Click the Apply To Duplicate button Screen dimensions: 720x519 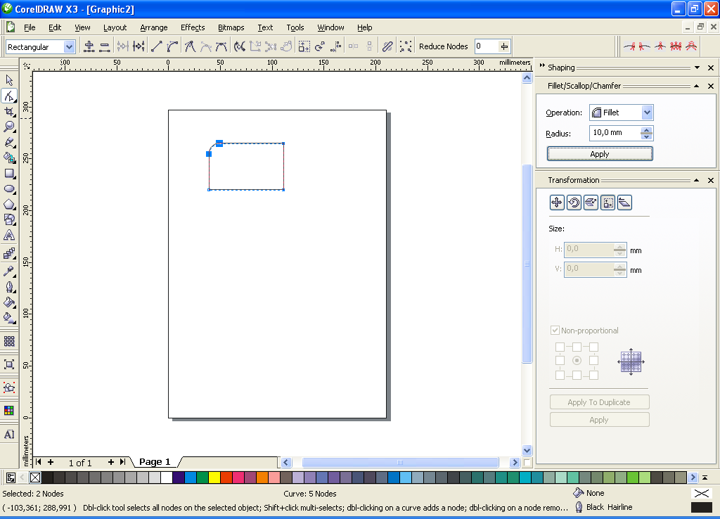pyautogui.click(x=599, y=402)
